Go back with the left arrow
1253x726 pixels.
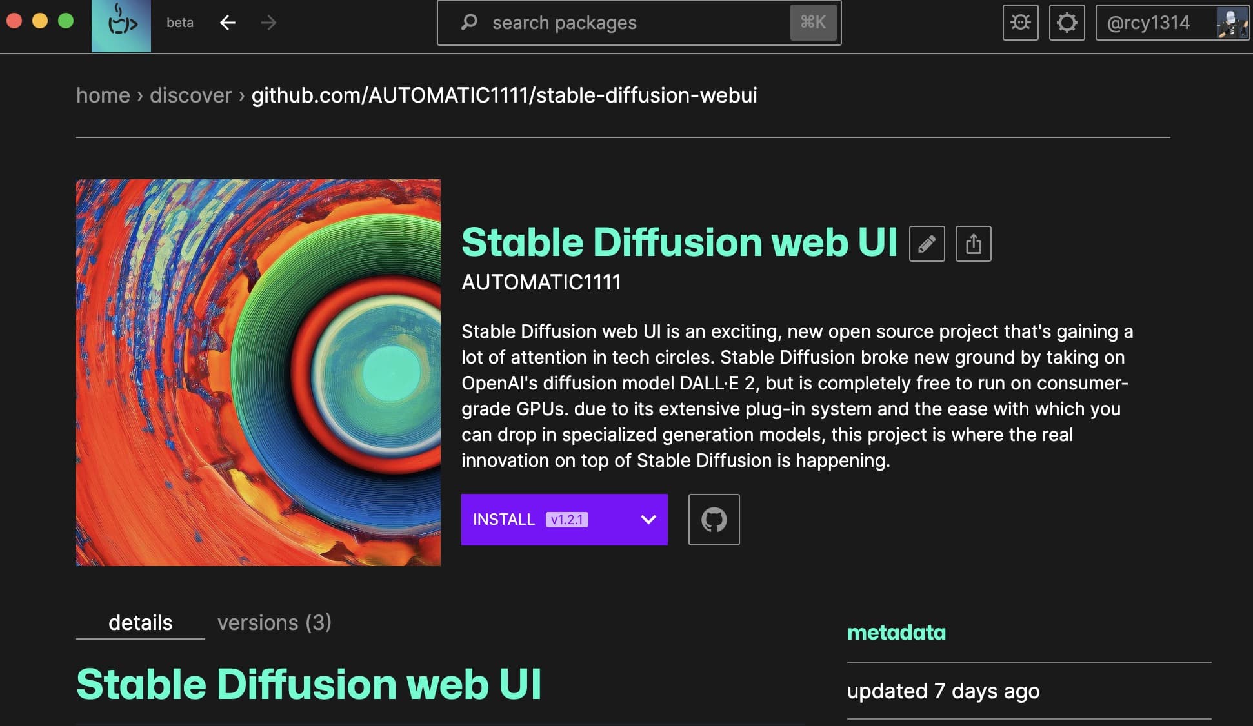(x=227, y=23)
